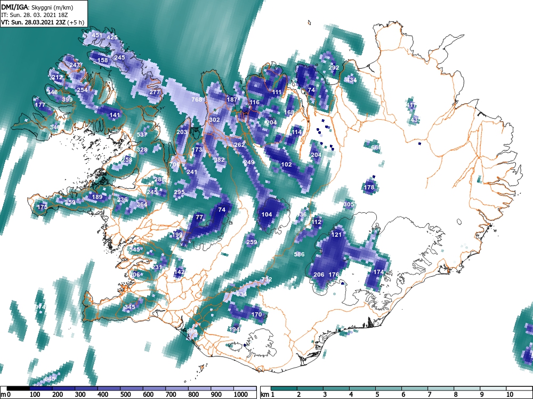
Task: Click the visibility value 178 in the highlands
Action: (x=369, y=187)
